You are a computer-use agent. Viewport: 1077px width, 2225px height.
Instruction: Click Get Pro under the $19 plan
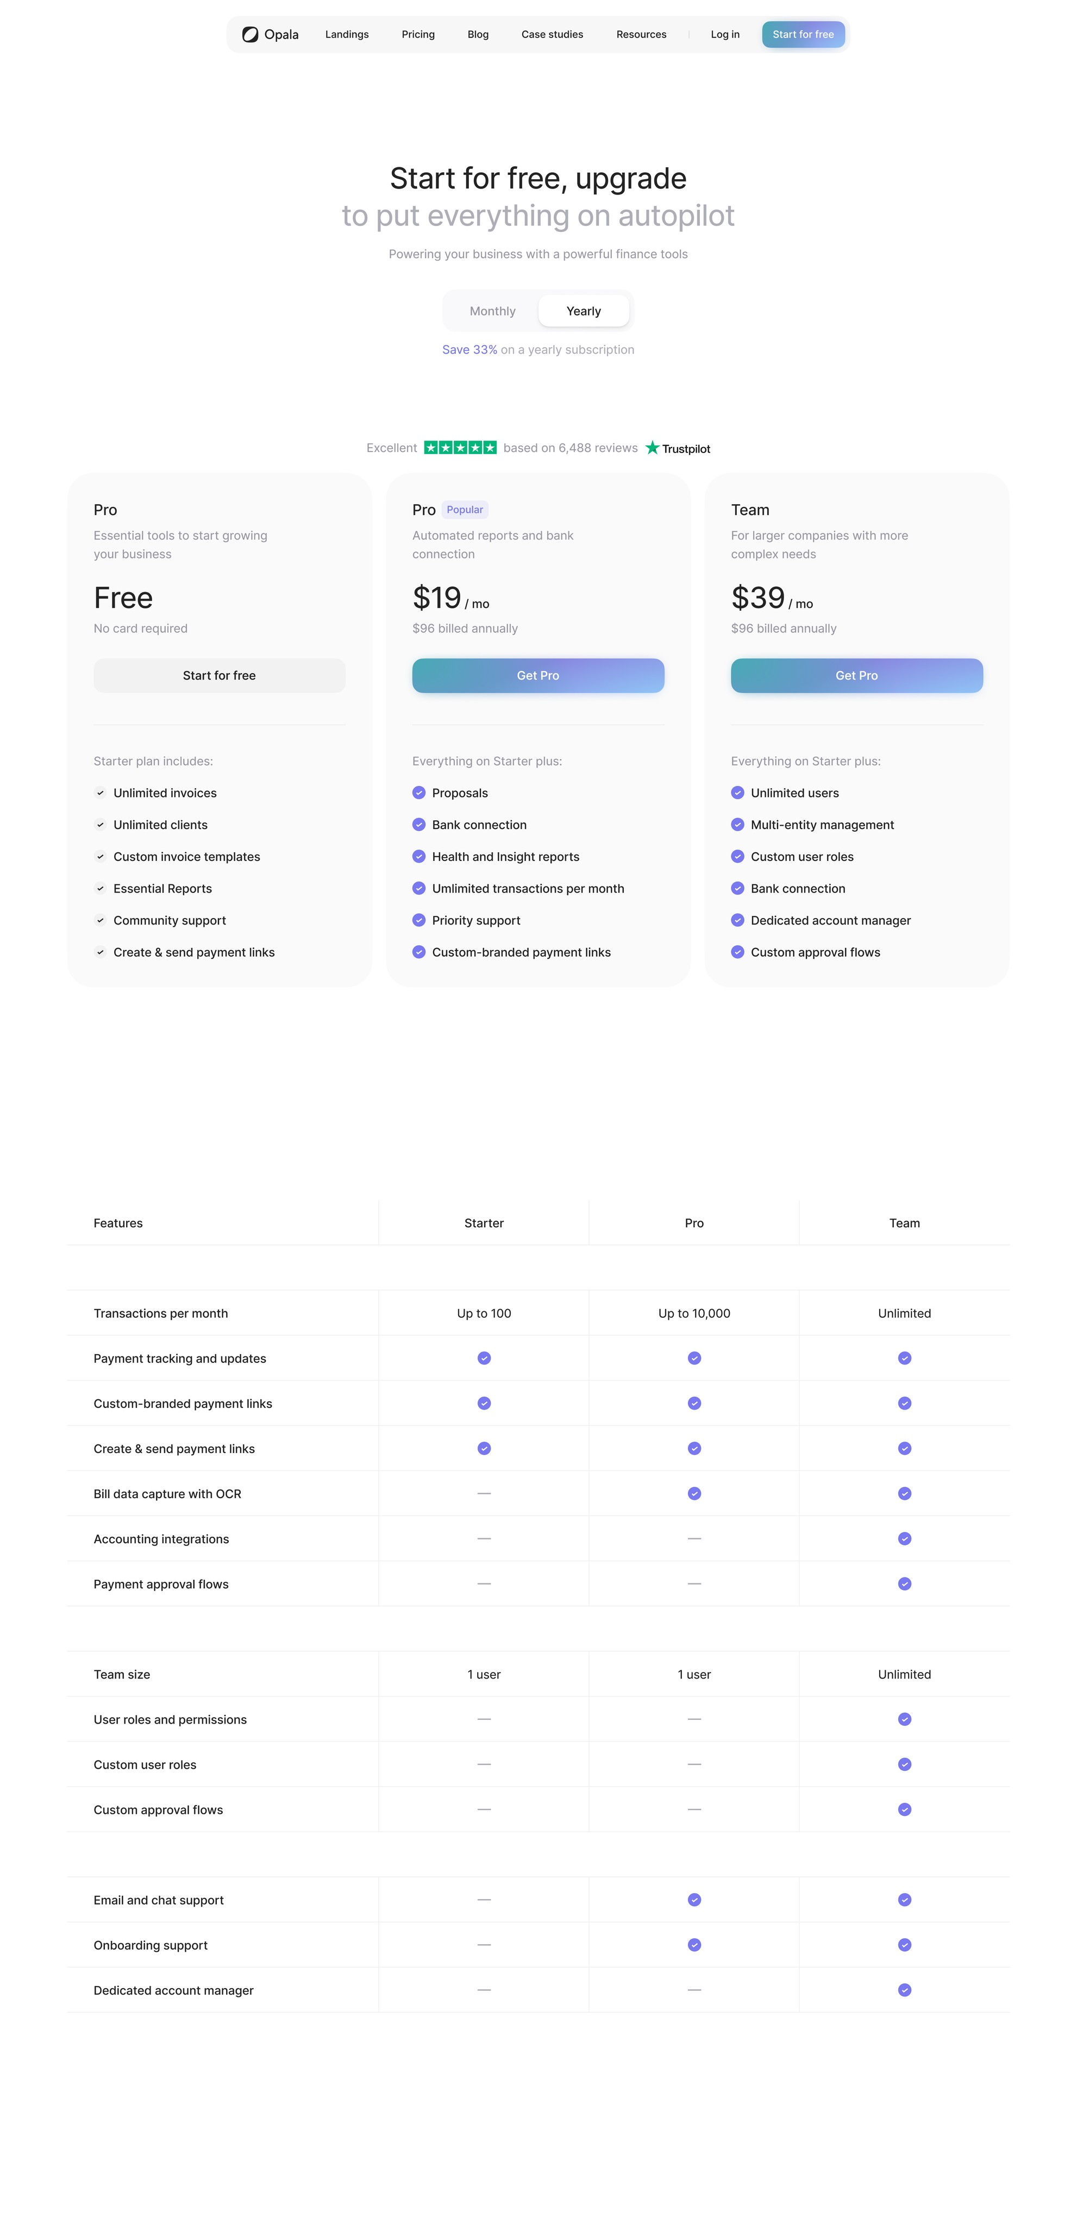[537, 675]
